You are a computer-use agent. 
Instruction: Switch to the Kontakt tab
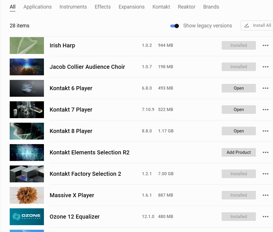(x=161, y=7)
